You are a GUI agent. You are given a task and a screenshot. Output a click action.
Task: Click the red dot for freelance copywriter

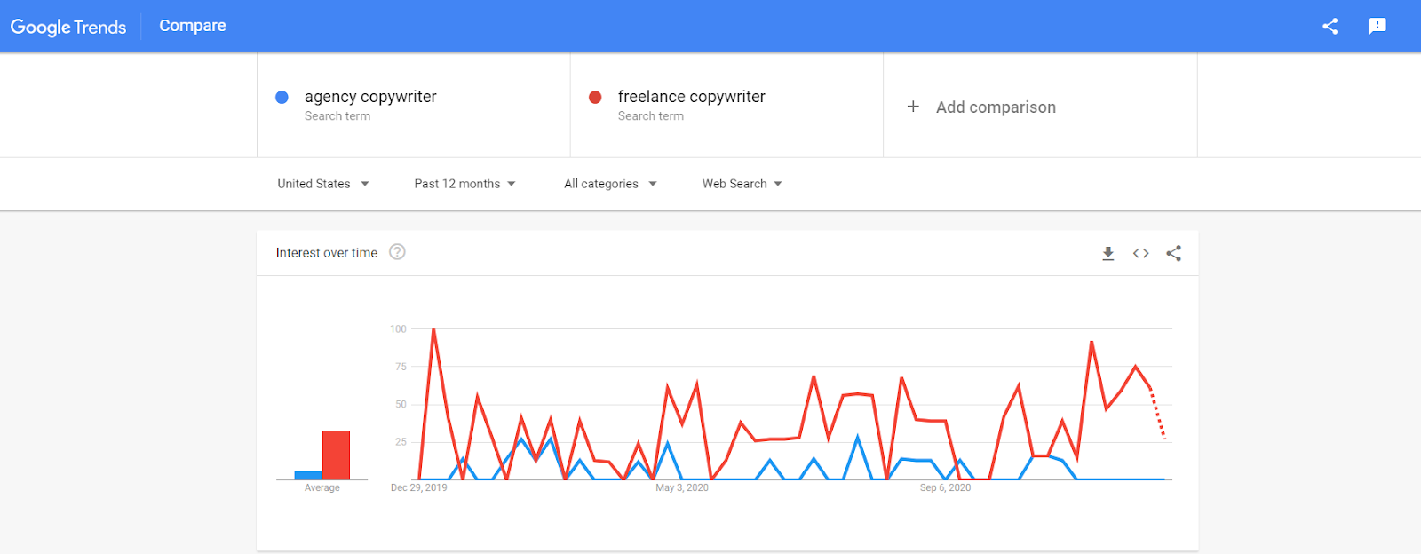(x=595, y=97)
